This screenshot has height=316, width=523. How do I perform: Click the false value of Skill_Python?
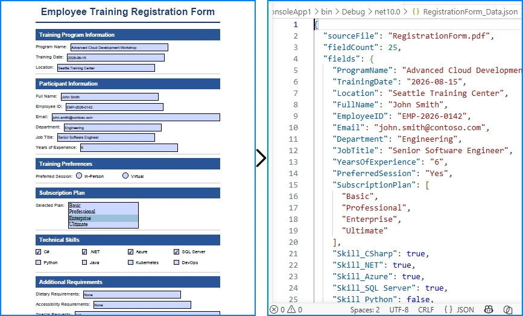pyautogui.click(x=418, y=299)
